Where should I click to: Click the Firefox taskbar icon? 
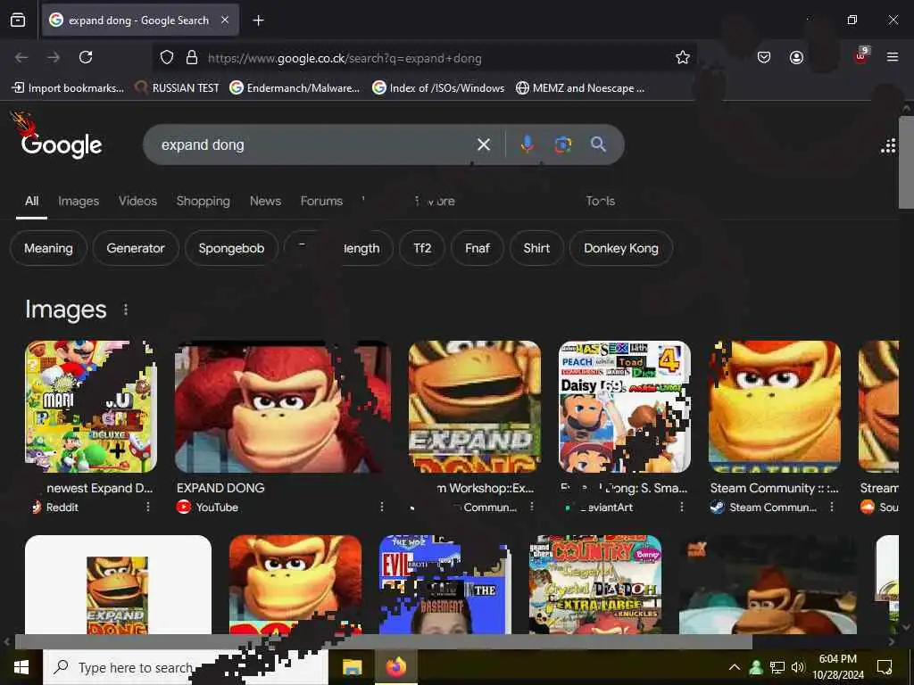click(396, 667)
